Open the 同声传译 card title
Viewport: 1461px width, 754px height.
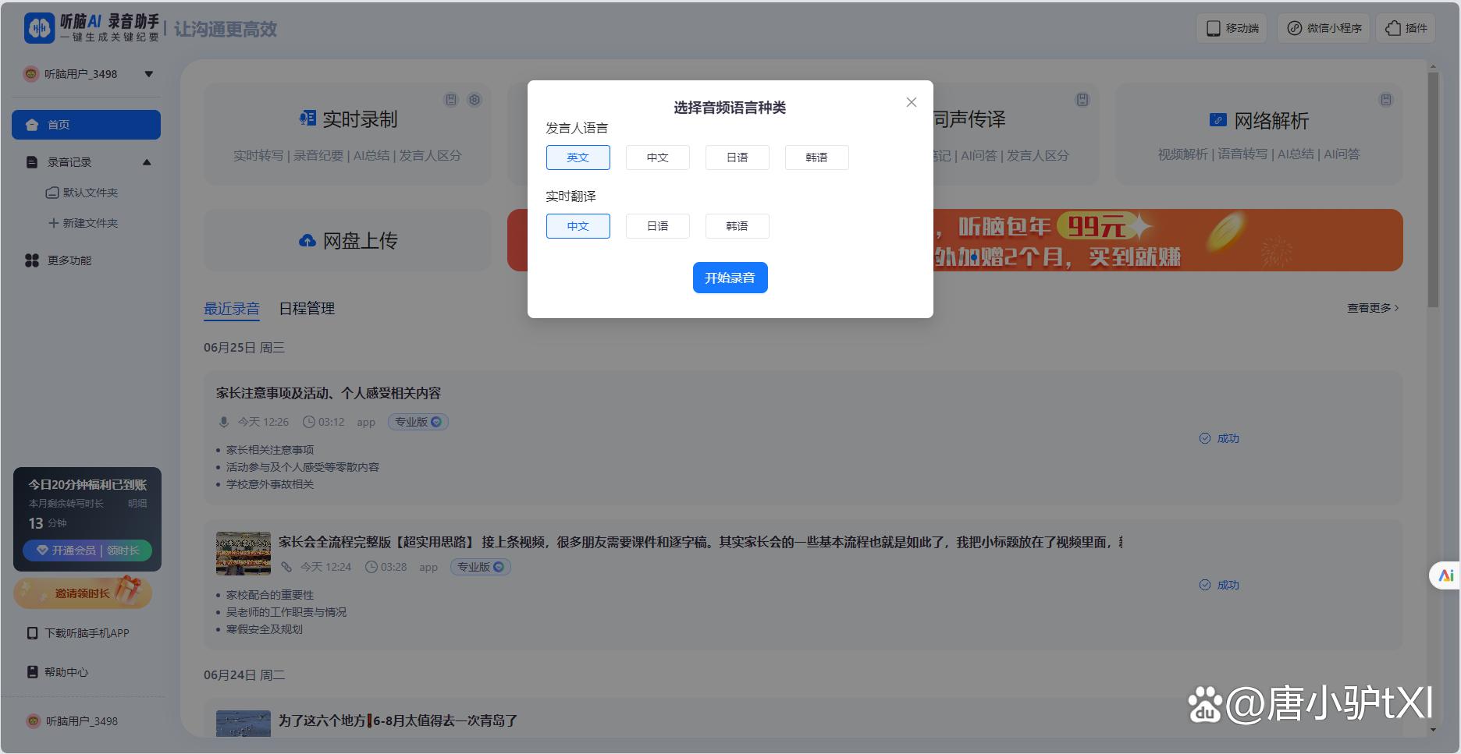pyautogui.click(x=969, y=119)
